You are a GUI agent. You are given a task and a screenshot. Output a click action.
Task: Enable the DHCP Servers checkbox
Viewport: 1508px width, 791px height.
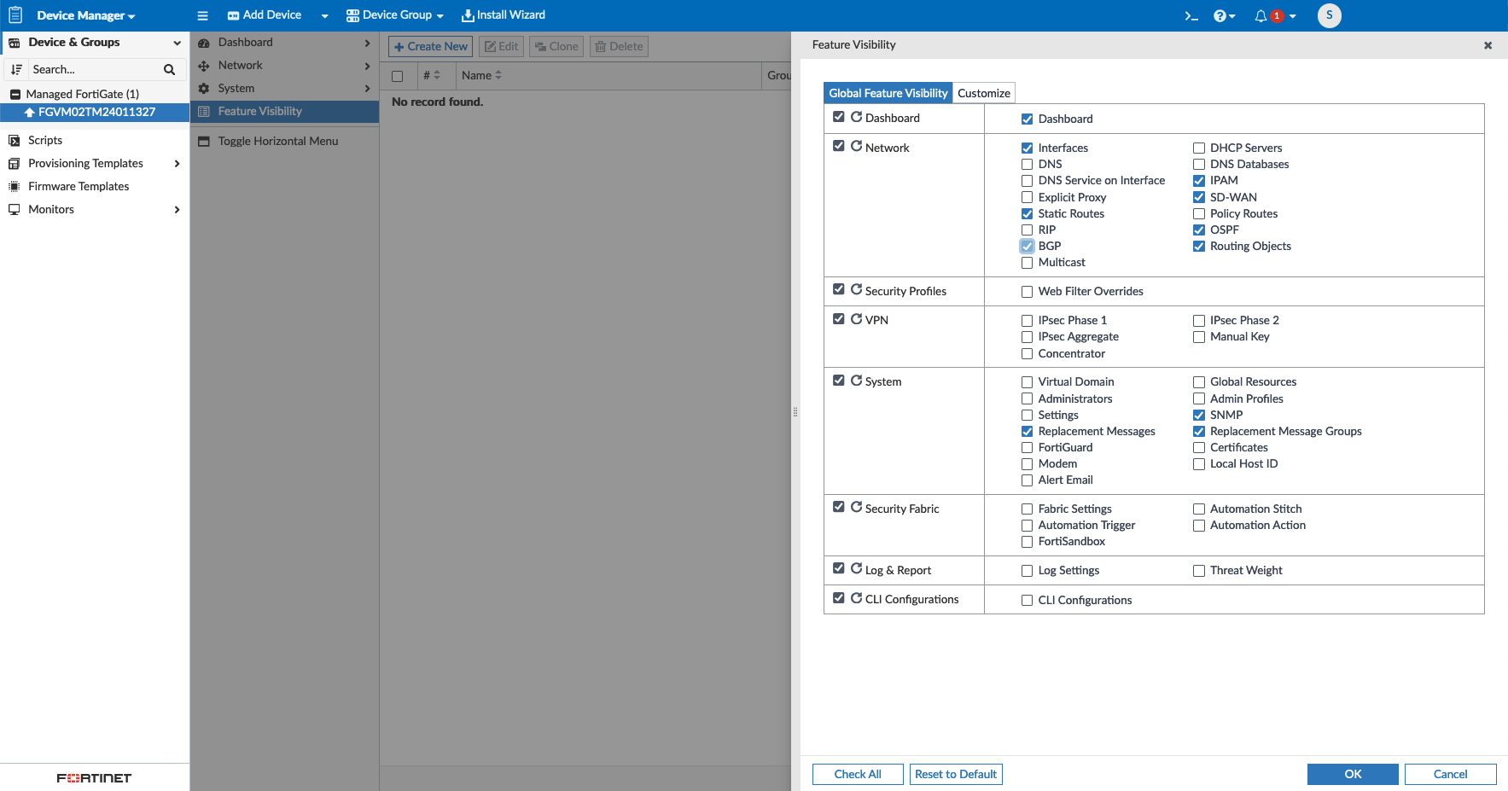1199,148
